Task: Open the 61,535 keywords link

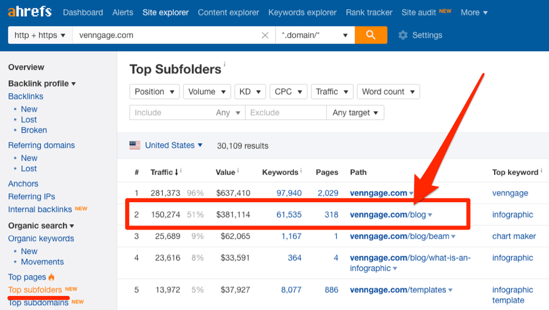Action: 289,214
